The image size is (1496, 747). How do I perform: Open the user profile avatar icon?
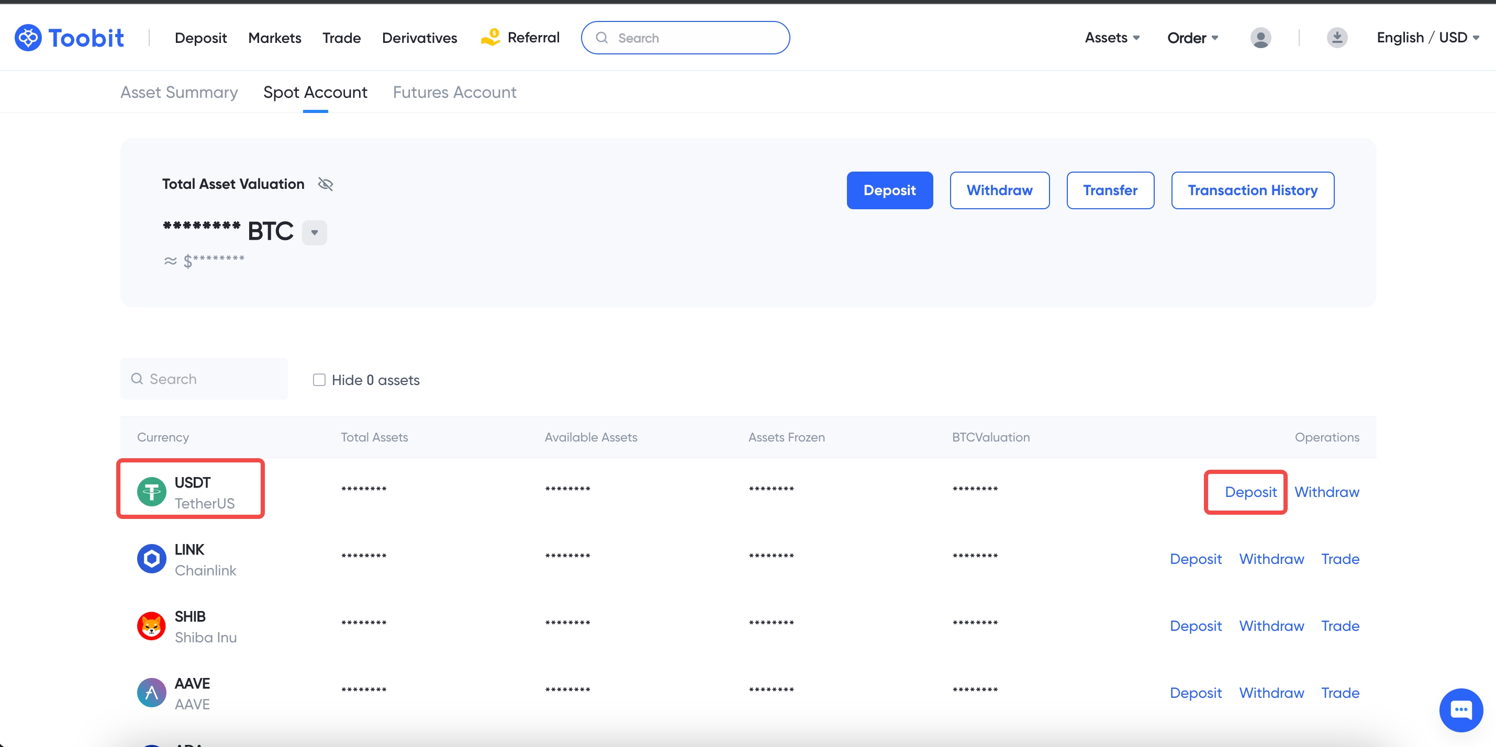click(x=1260, y=38)
